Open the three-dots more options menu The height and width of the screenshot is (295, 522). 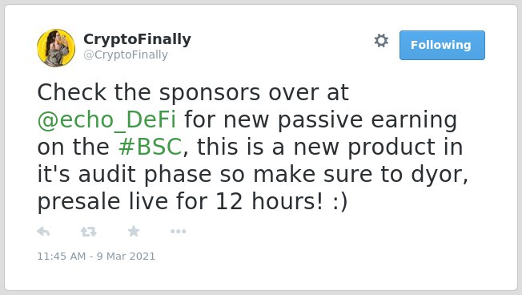tap(178, 232)
